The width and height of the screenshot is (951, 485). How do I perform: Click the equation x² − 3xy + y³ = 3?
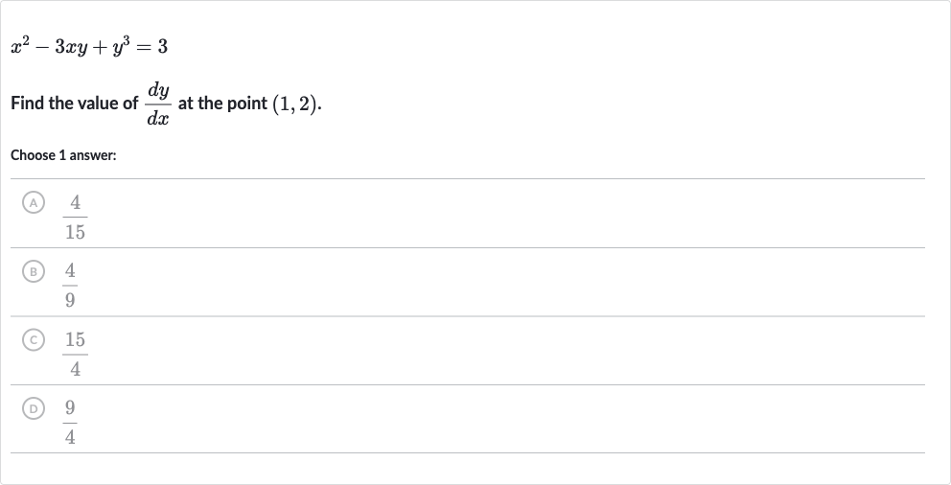pos(89,46)
